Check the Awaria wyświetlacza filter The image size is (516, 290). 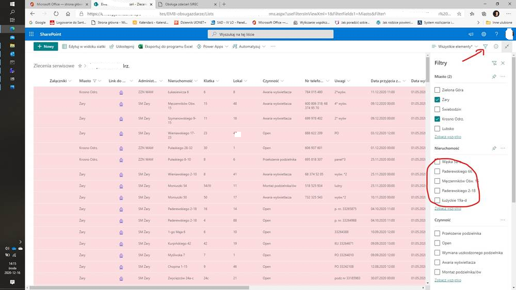(437, 262)
